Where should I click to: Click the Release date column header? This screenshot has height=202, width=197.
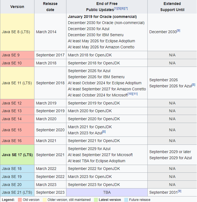click(50, 7)
